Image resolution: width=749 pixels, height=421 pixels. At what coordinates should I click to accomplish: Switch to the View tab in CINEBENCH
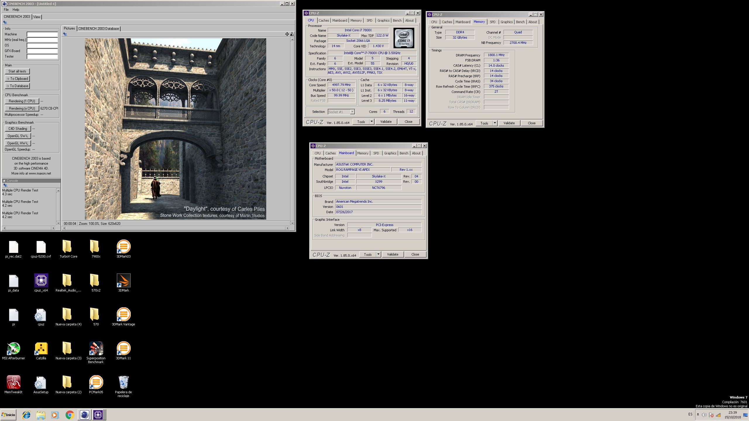37,17
